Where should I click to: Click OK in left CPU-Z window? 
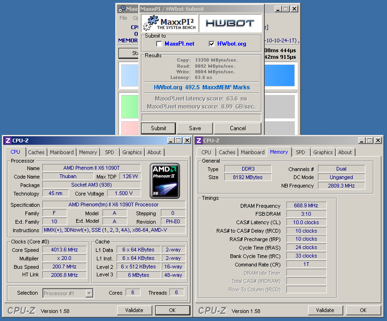pyautogui.click(x=172, y=310)
